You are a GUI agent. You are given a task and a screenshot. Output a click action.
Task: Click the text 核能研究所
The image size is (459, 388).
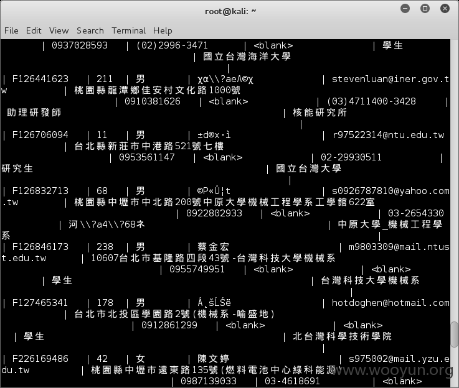tap(320, 113)
